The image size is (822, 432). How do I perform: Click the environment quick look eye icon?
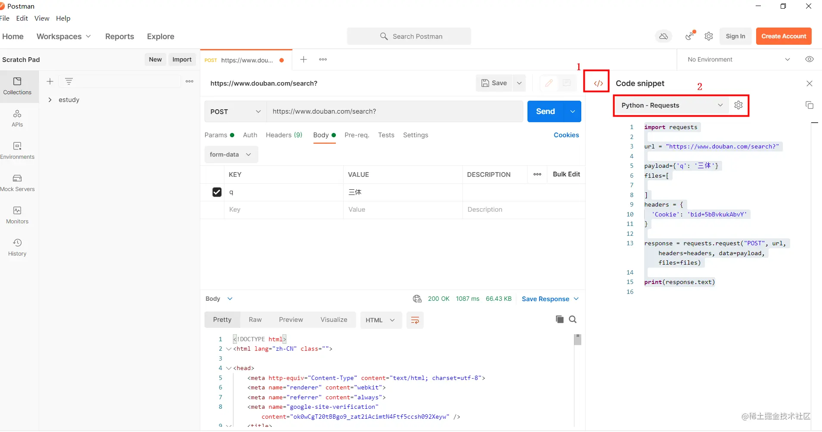click(x=810, y=59)
